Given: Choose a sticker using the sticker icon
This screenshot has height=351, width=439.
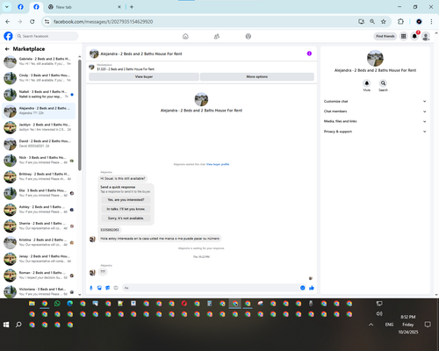Looking at the screenshot, I should pos(108,288).
